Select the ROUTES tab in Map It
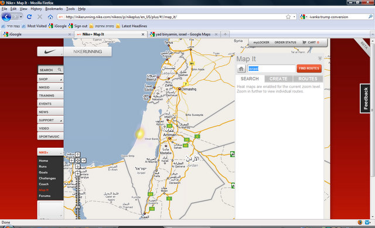The height and width of the screenshot is (228, 375). point(308,79)
